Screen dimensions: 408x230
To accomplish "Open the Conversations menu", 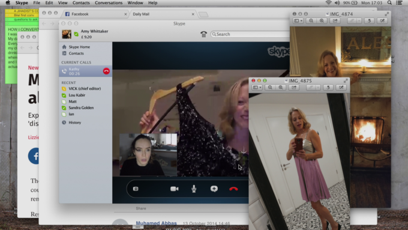I will (109, 3).
